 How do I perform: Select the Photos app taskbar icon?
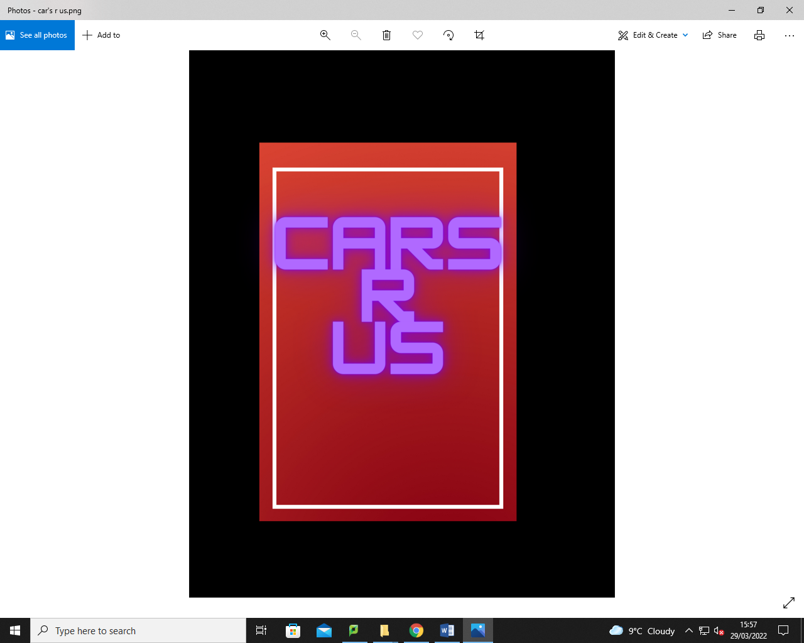(x=478, y=630)
